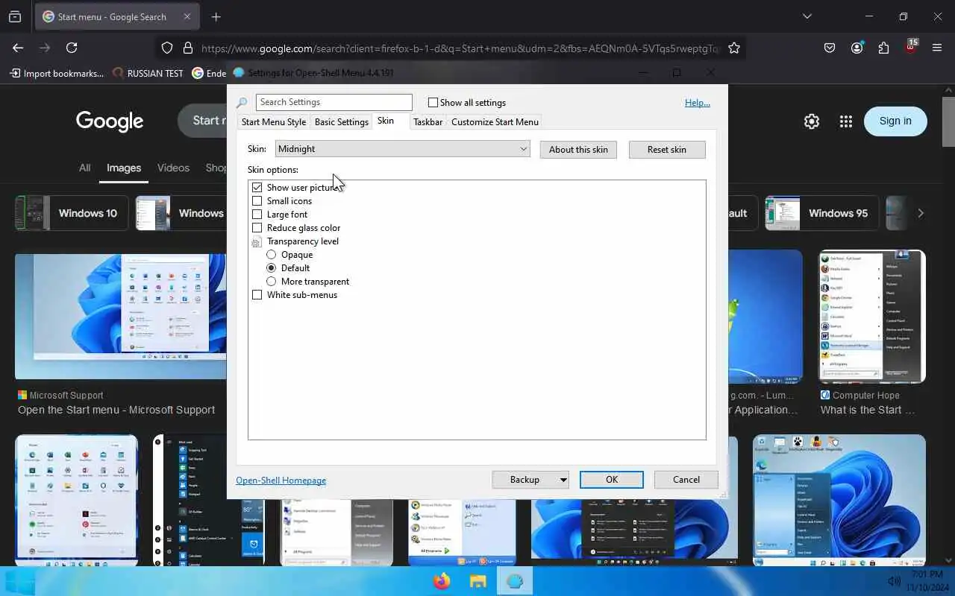This screenshot has height=596, width=955.
Task: Uncheck Show user picture
Action: [x=257, y=188]
